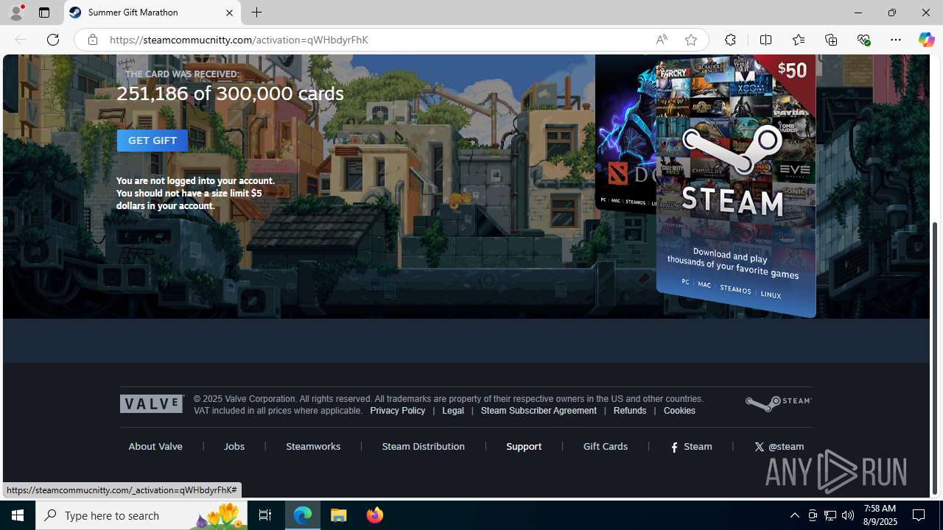This screenshot has height=530, width=943.
Task: Open the Jobs footer link
Action: coord(234,446)
